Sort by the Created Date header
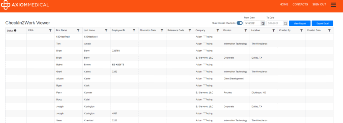The width and height of the screenshot is (343, 123). pyautogui.click(x=314, y=30)
